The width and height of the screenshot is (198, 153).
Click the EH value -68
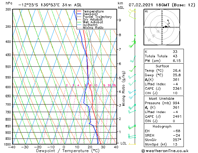pos(177,131)
